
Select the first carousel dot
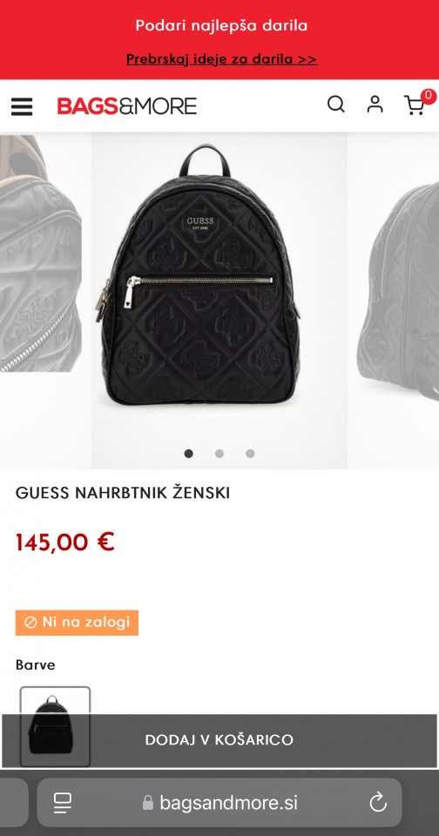(188, 454)
